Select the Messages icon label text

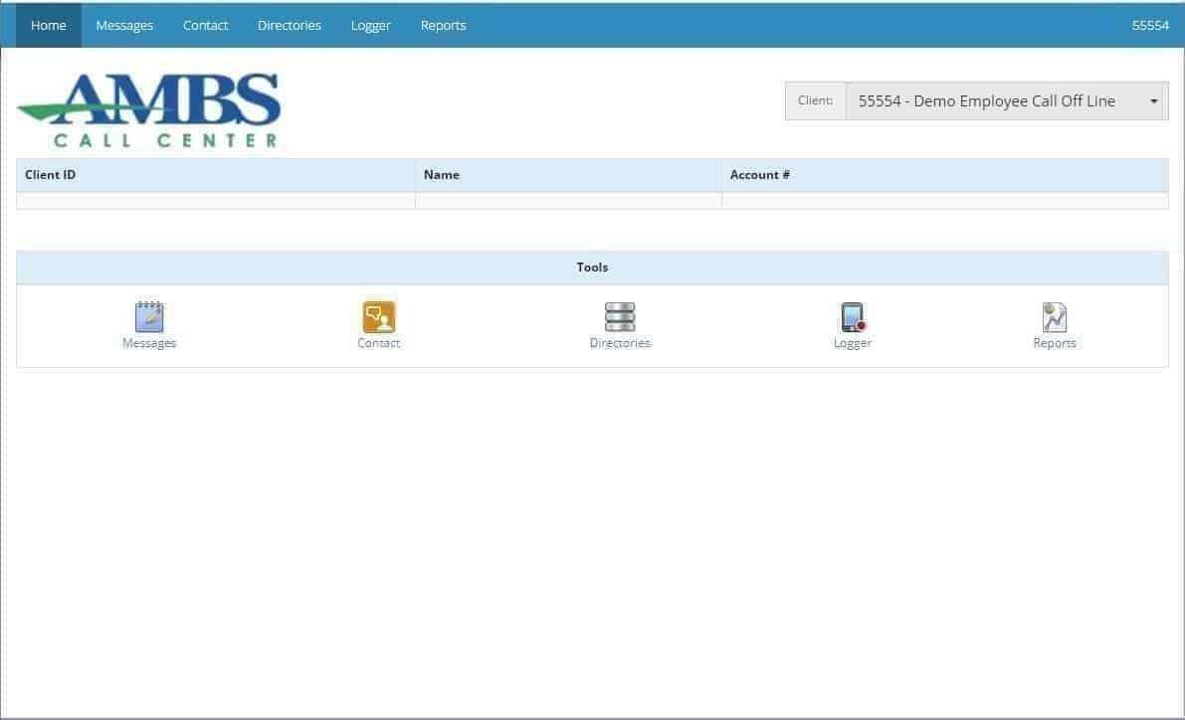click(148, 342)
